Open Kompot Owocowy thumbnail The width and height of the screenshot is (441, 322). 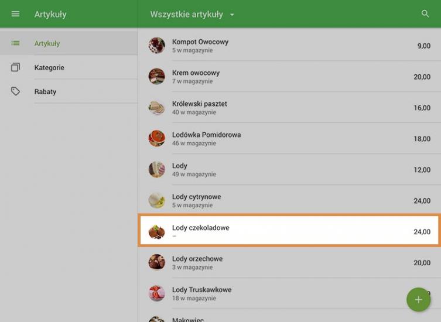[x=156, y=45]
